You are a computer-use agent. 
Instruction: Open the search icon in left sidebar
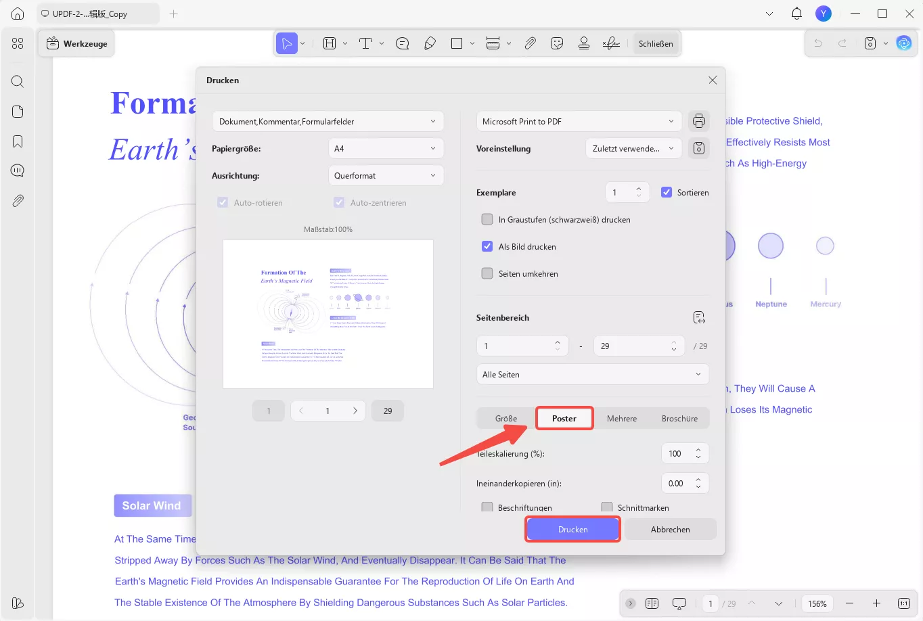coord(18,82)
